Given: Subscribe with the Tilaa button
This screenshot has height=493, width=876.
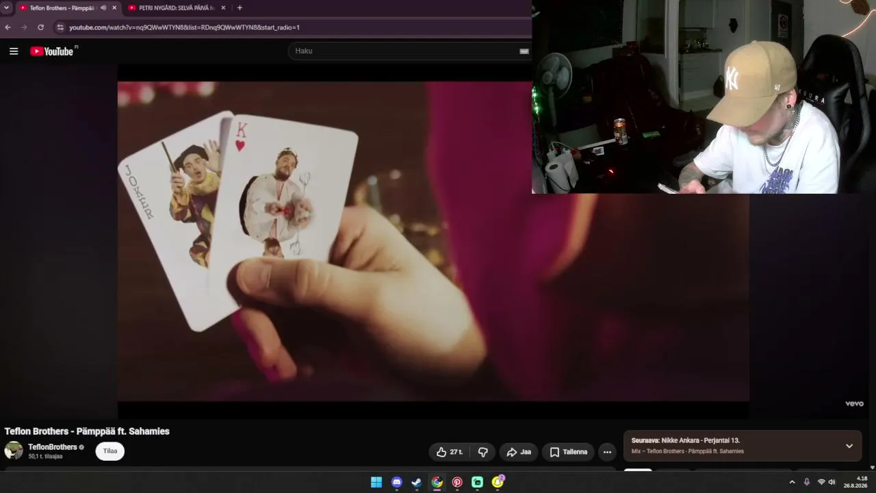Looking at the screenshot, I should 110,451.
